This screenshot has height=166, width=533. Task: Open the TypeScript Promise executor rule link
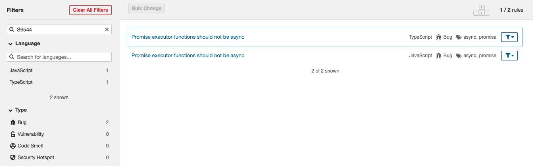tap(188, 37)
